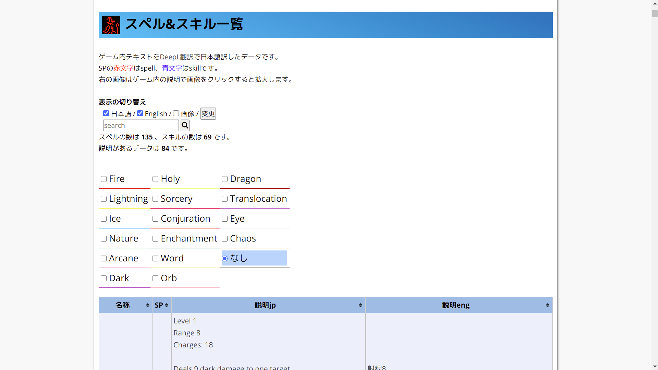Sort by 説明jp column sort arrows
The width and height of the screenshot is (658, 370).
point(360,305)
